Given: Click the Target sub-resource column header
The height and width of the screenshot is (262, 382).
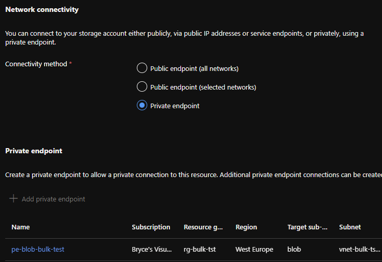Looking at the screenshot, I should pos(307,227).
